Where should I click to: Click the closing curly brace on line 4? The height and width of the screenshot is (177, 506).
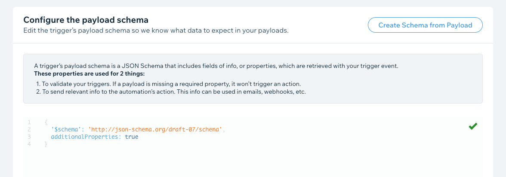tap(46, 144)
